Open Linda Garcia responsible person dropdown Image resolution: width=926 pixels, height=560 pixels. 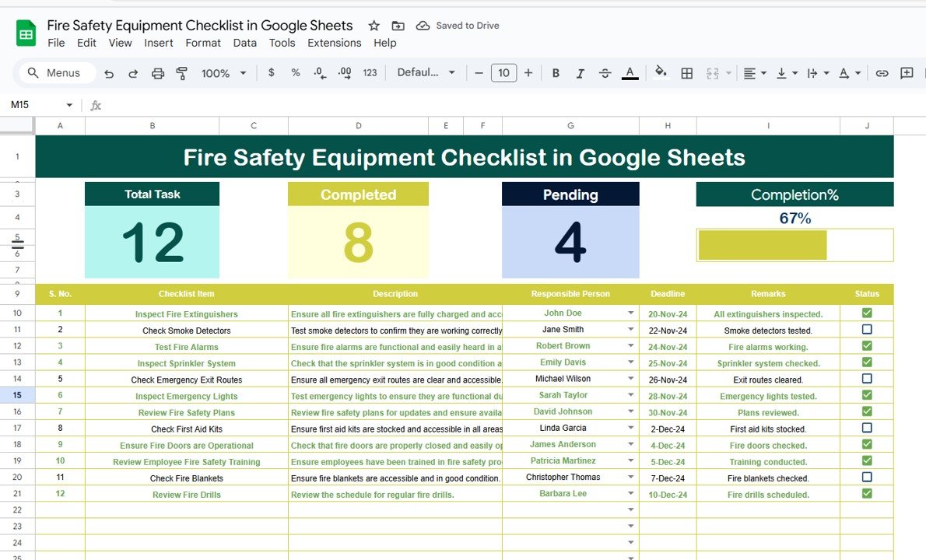click(631, 428)
